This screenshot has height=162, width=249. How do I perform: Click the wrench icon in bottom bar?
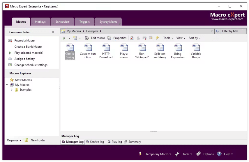[177, 154]
